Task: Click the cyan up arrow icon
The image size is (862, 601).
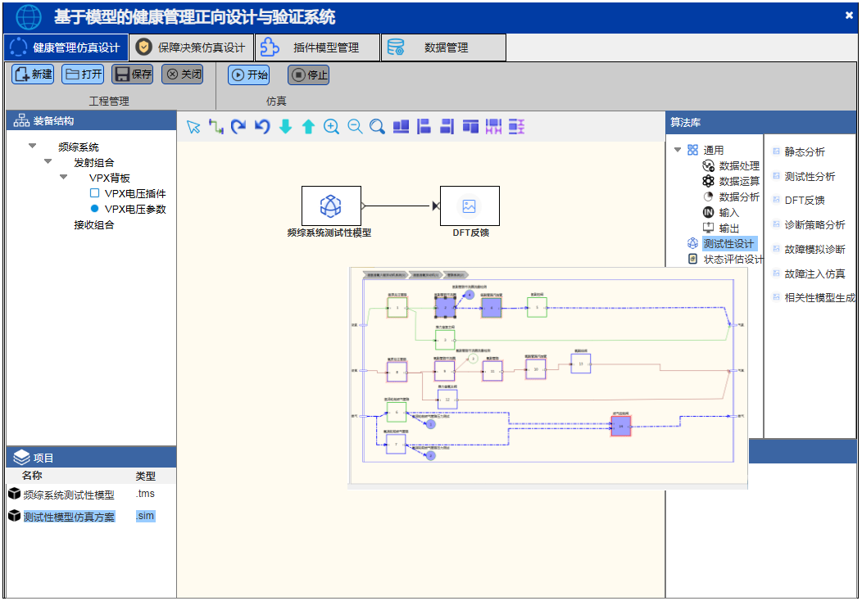Action: tap(308, 127)
